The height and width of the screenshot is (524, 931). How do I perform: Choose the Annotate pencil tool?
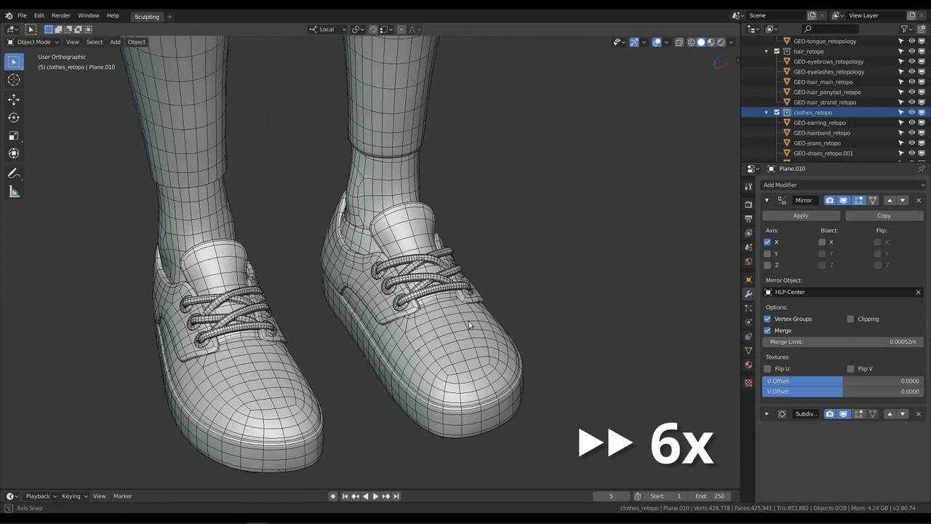[14, 173]
